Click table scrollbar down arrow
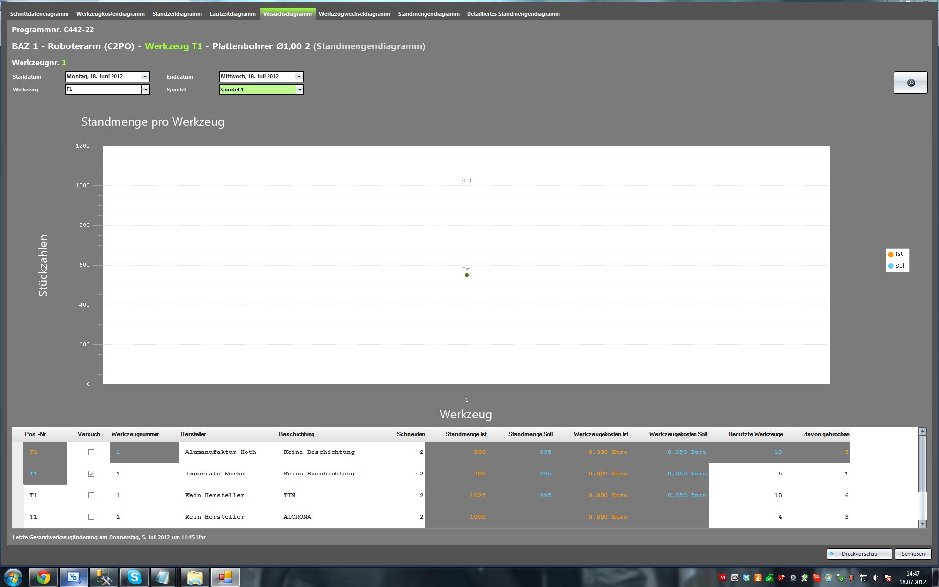Viewport: 939px width, 587px height. [x=922, y=524]
